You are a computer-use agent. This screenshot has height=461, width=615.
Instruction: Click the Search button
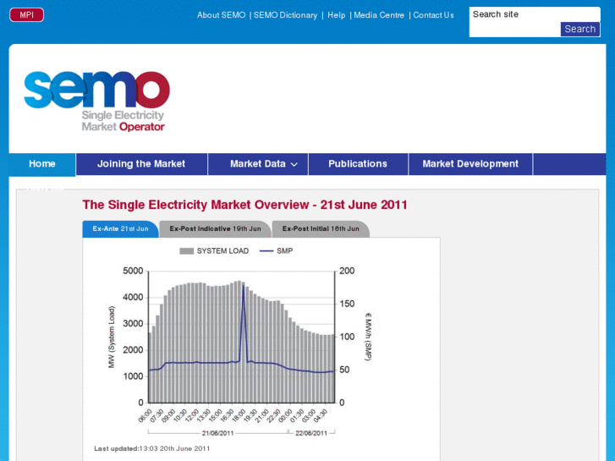(580, 29)
